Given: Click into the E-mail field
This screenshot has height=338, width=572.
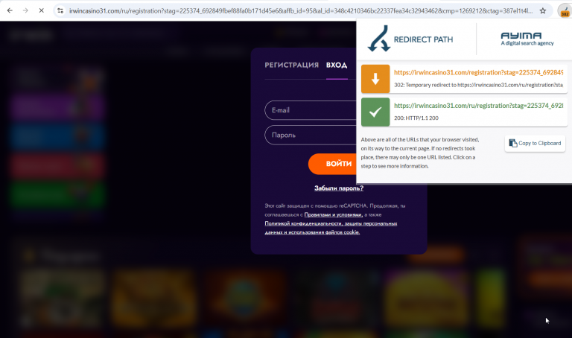Looking at the screenshot, I should [x=311, y=110].
